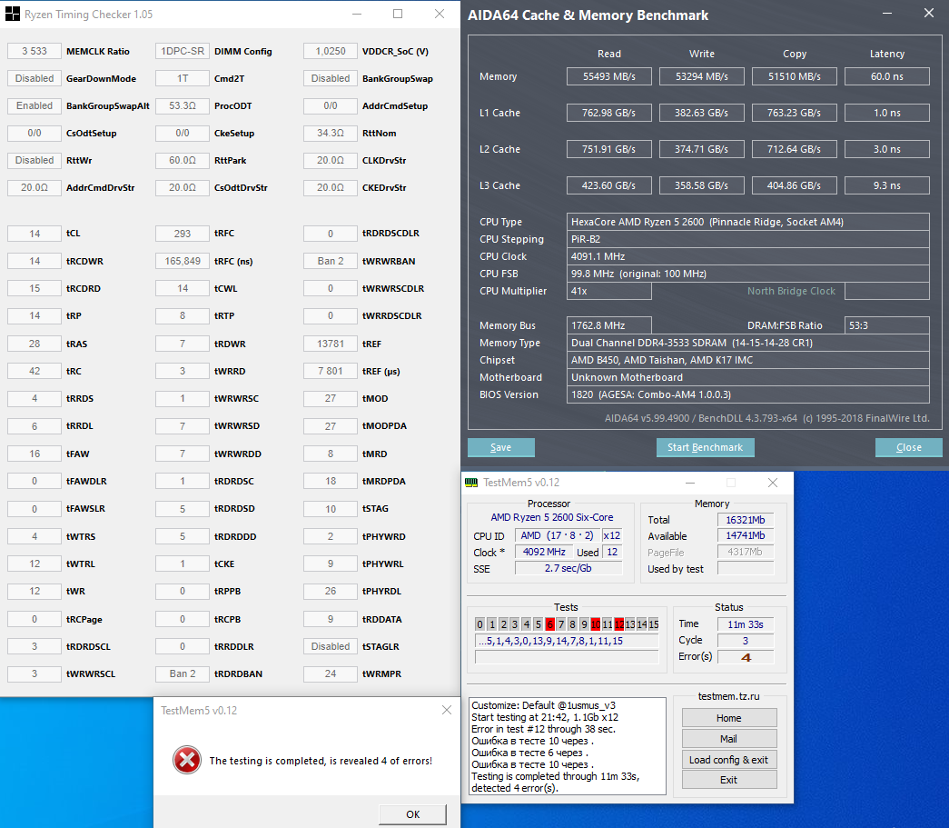The height and width of the screenshot is (828, 949).
Task: Click the tRCDRD value 15
Action: [35, 288]
